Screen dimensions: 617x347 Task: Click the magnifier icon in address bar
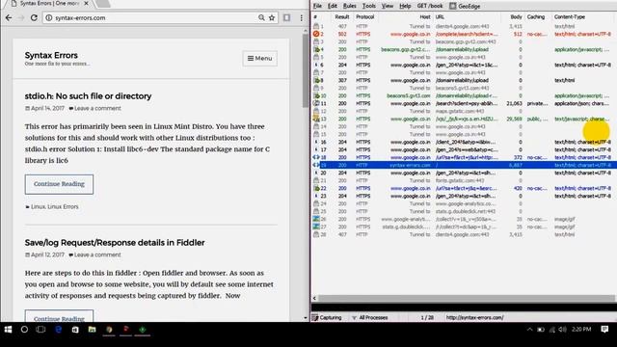[x=261, y=17]
